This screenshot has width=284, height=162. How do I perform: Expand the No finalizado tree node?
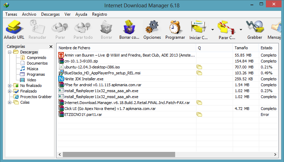pos(10,86)
